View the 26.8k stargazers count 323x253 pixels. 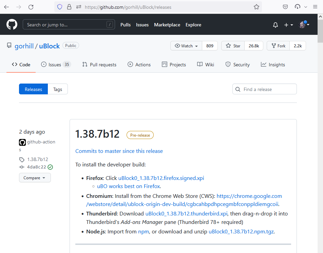pyautogui.click(x=254, y=46)
